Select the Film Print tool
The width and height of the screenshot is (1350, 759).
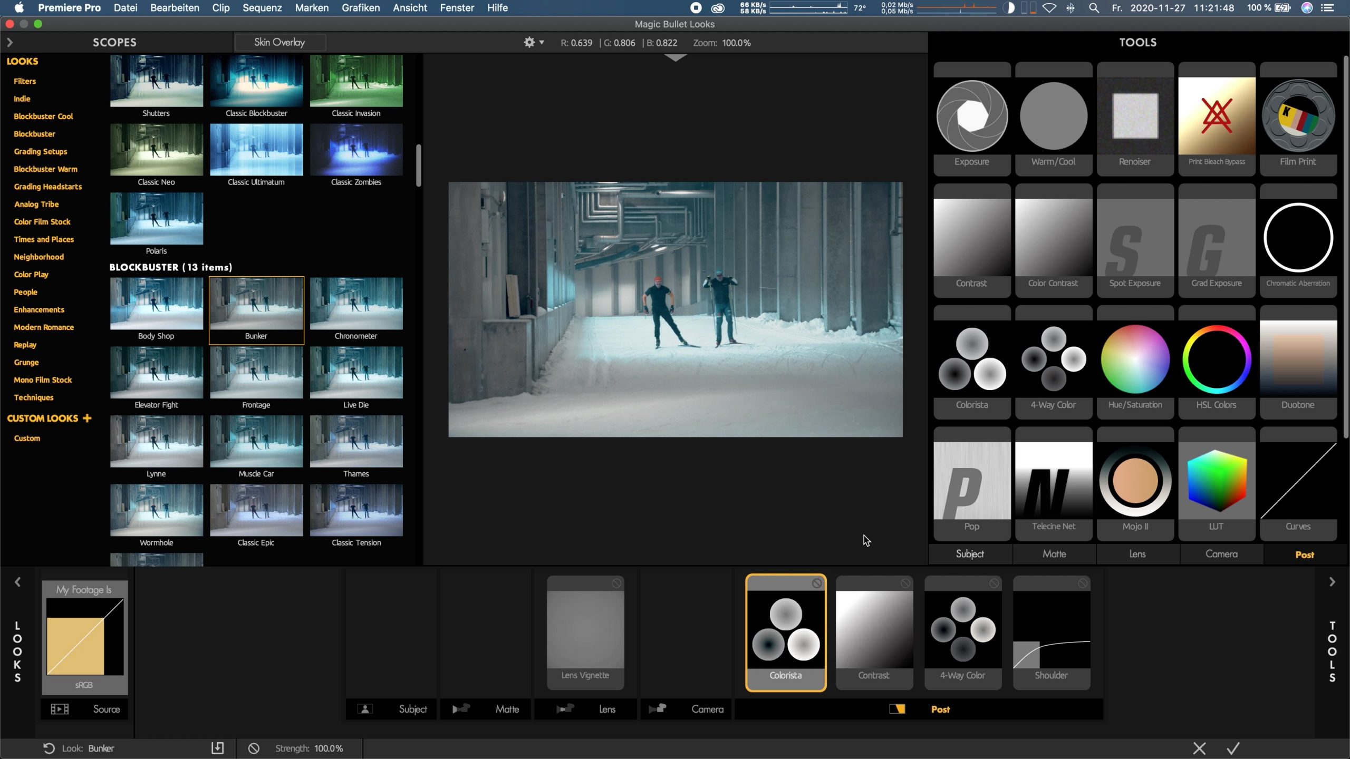[x=1298, y=116]
